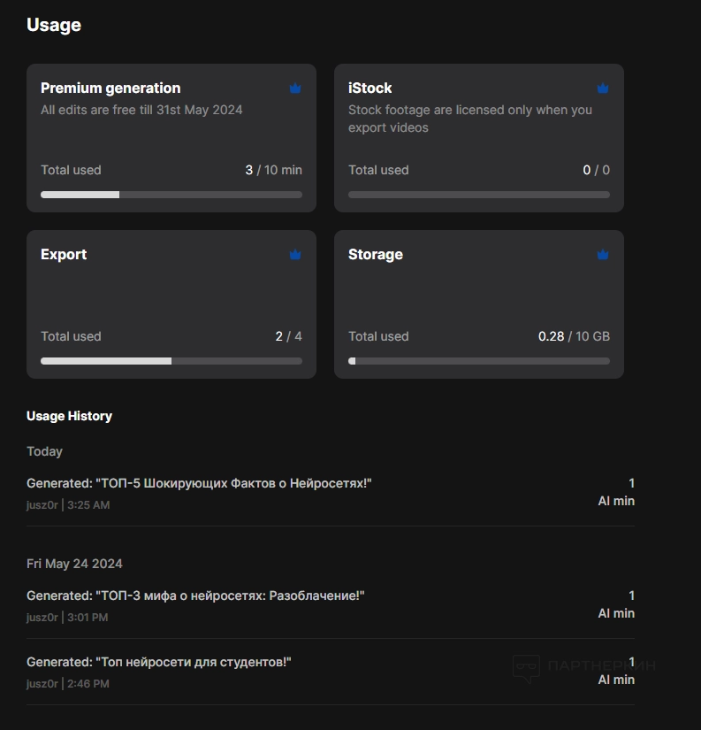The height and width of the screenshot is (730, 701).
Task: Open the "ТОП-3 мифа о нейросетях: Разоблачение!" entry
Action: 195,596
